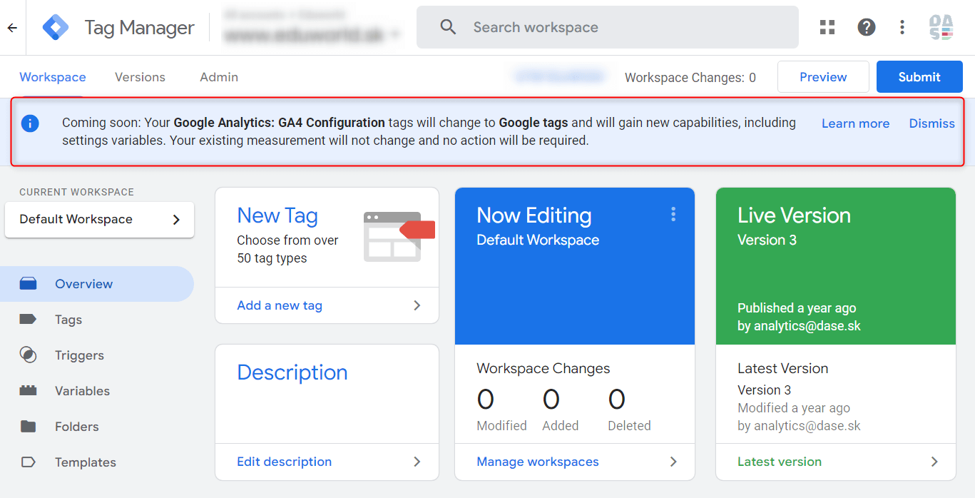Image resolution: width=975 pixels, height=498 pixels.
Task: Open Tags in the sidebar
Action: tap(97, 320)
